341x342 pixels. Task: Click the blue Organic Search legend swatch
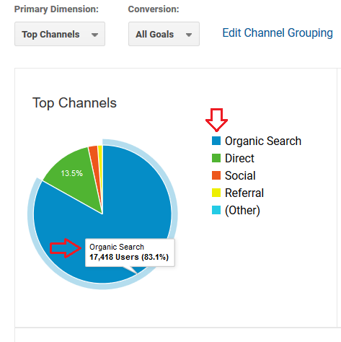[216, 141]
